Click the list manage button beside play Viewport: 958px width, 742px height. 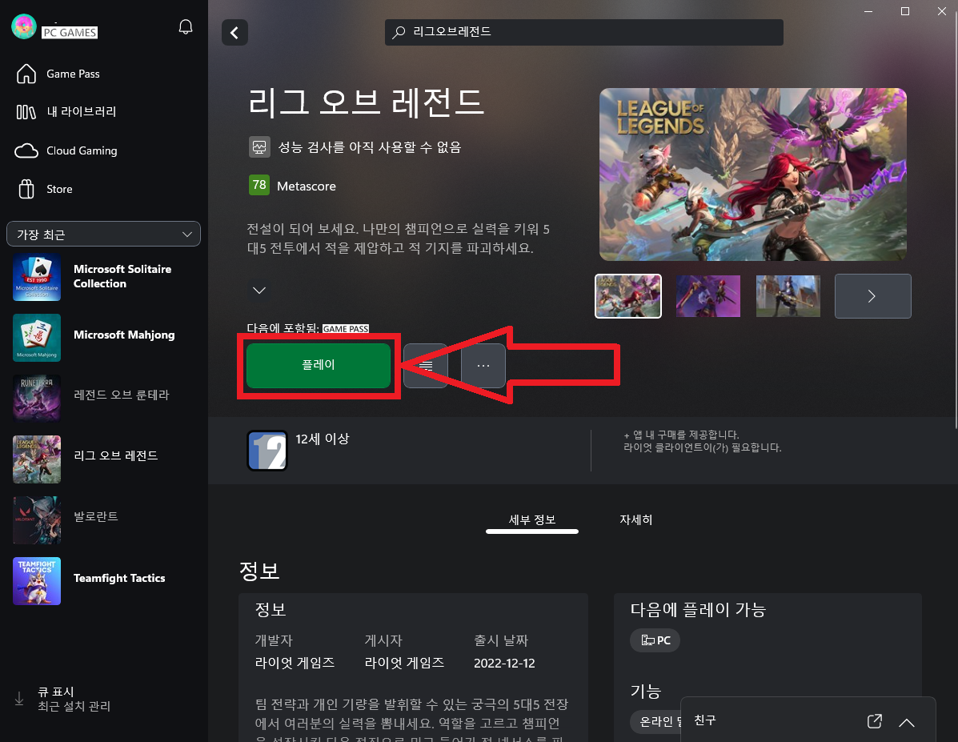(426, 366)
